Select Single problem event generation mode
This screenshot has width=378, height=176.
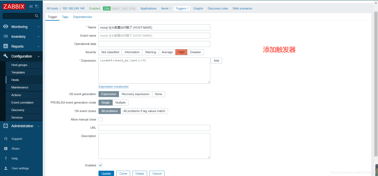click(x=105, y=103)
